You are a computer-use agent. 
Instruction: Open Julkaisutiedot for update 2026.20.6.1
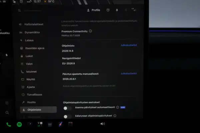point(129,73)
